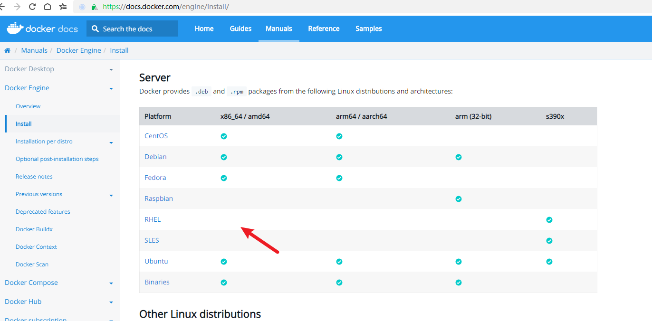Open the Debian platform link

(x=155, y=157)
